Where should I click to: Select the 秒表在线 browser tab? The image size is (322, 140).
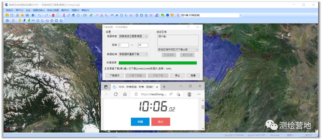[135, 87]
